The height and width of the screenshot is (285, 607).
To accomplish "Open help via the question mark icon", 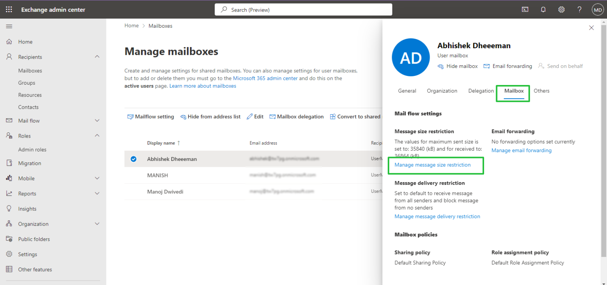I will pos(579,9).
